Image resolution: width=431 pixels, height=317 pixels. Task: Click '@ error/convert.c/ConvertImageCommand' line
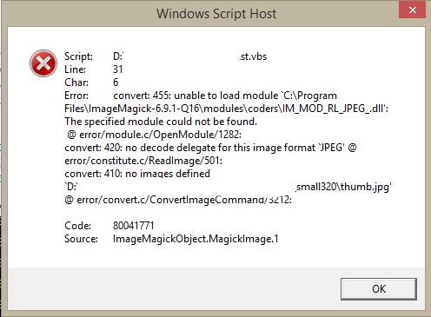178,200
